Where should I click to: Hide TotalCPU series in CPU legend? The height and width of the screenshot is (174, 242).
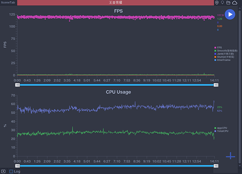click(222, 131)
